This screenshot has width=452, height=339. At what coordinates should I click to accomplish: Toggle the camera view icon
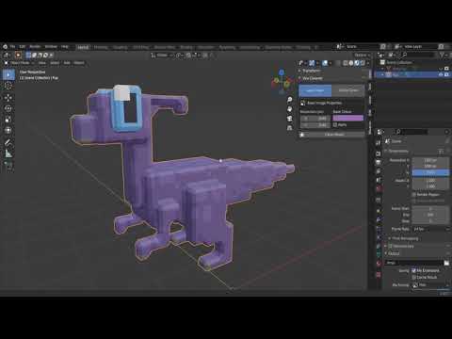coord(289,119)
